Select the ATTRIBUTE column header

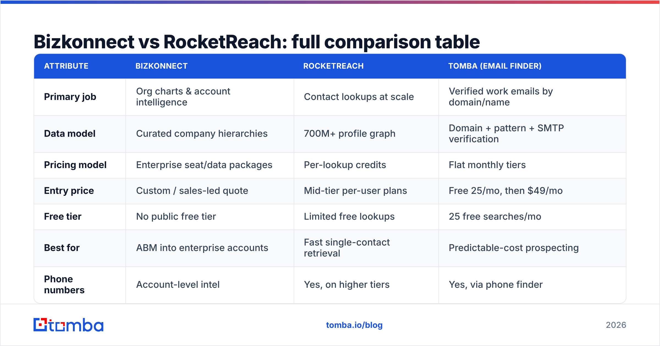(66, 66)
